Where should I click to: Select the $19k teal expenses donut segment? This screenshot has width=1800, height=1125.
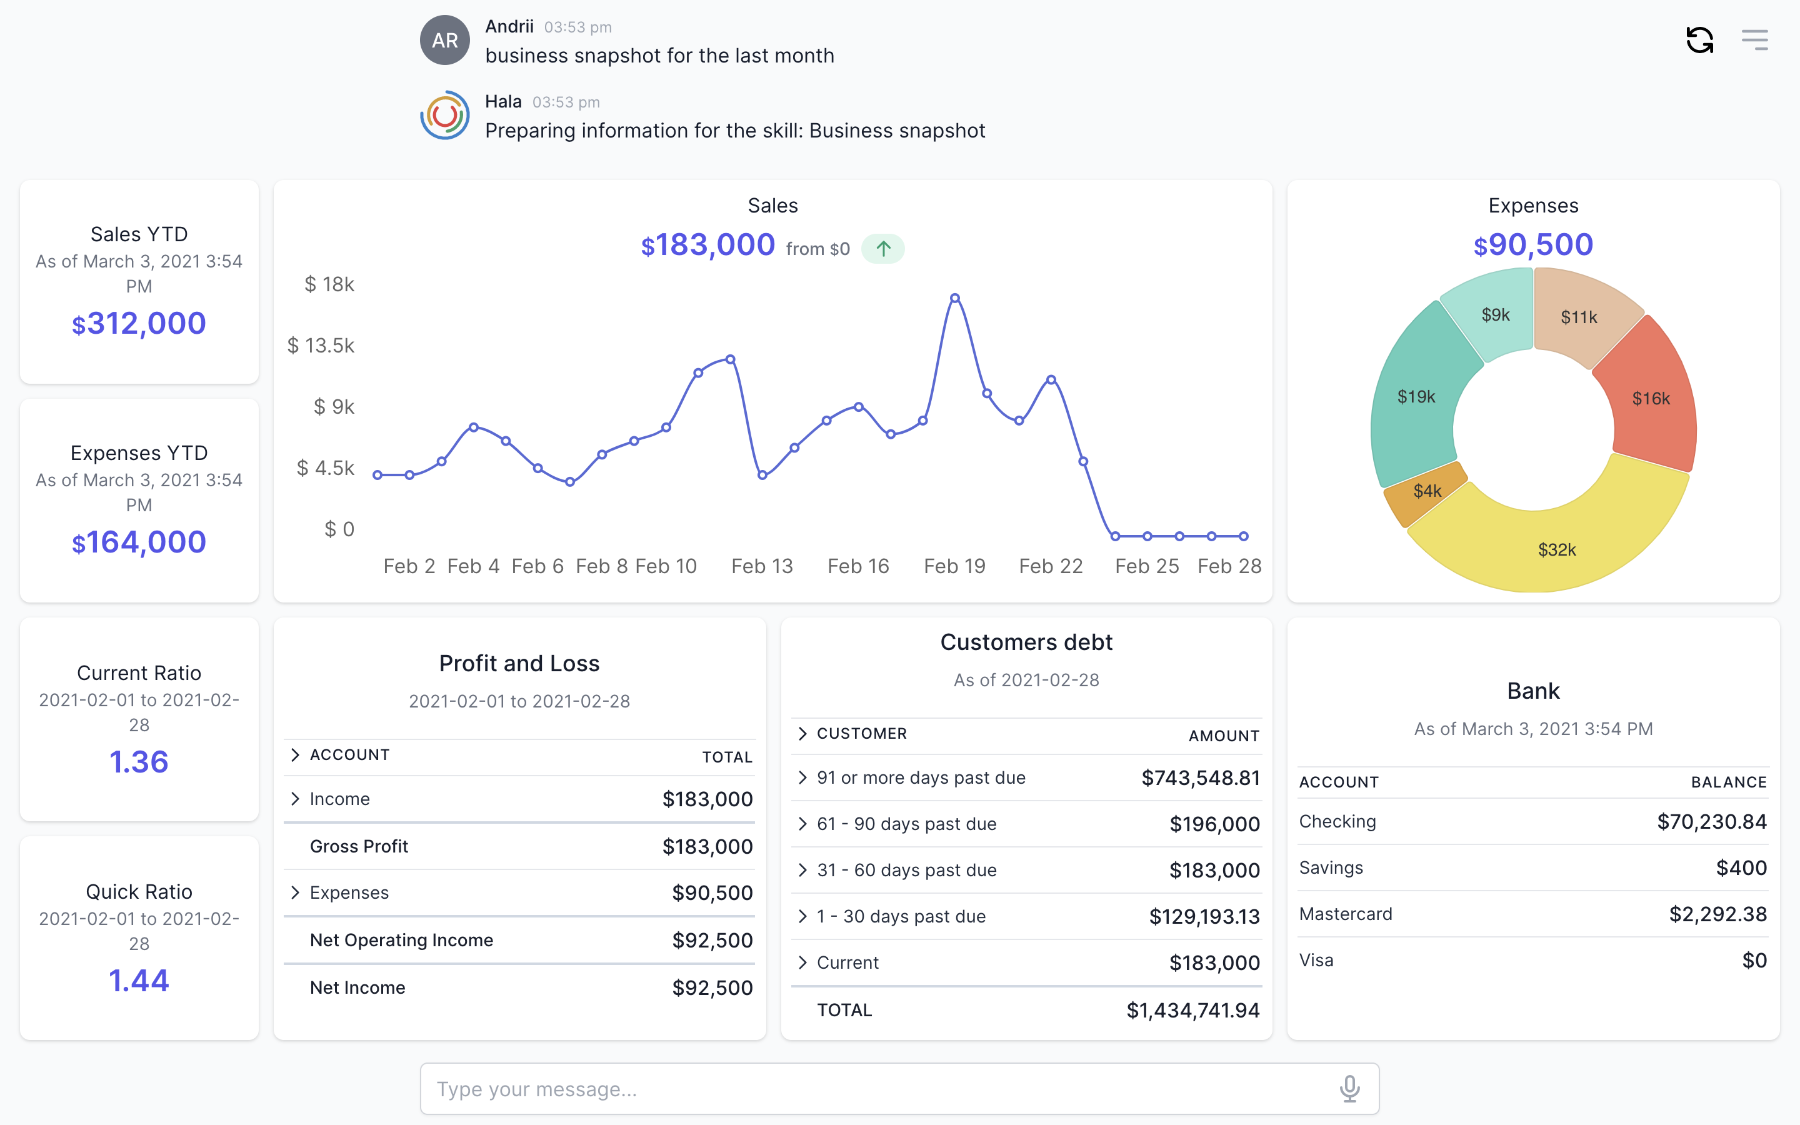coord(1416,397)
